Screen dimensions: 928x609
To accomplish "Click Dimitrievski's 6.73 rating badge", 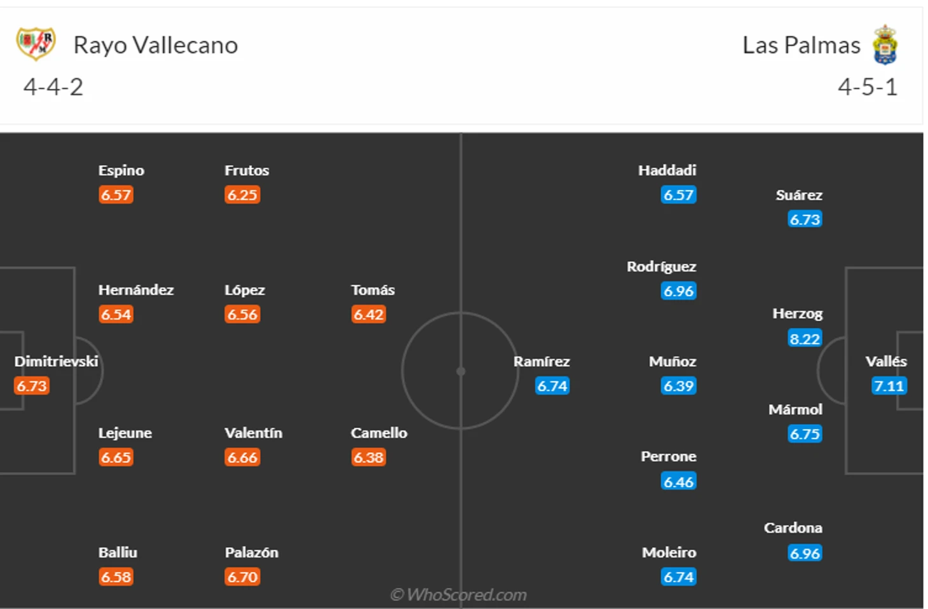I will (x=32, y=386).
